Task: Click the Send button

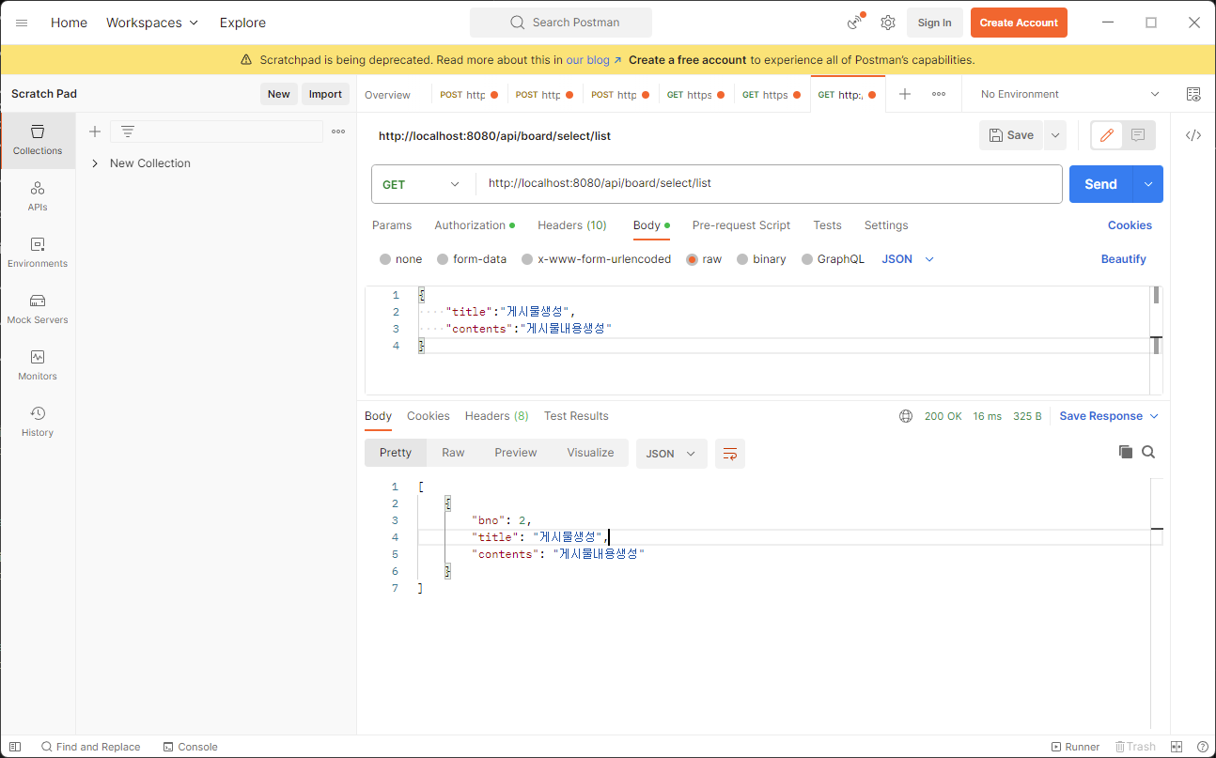Action: (1101, 184)
